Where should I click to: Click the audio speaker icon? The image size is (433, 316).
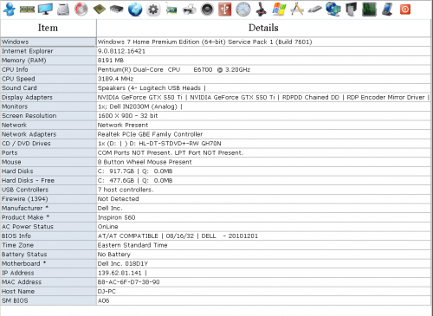click(207, 10)
